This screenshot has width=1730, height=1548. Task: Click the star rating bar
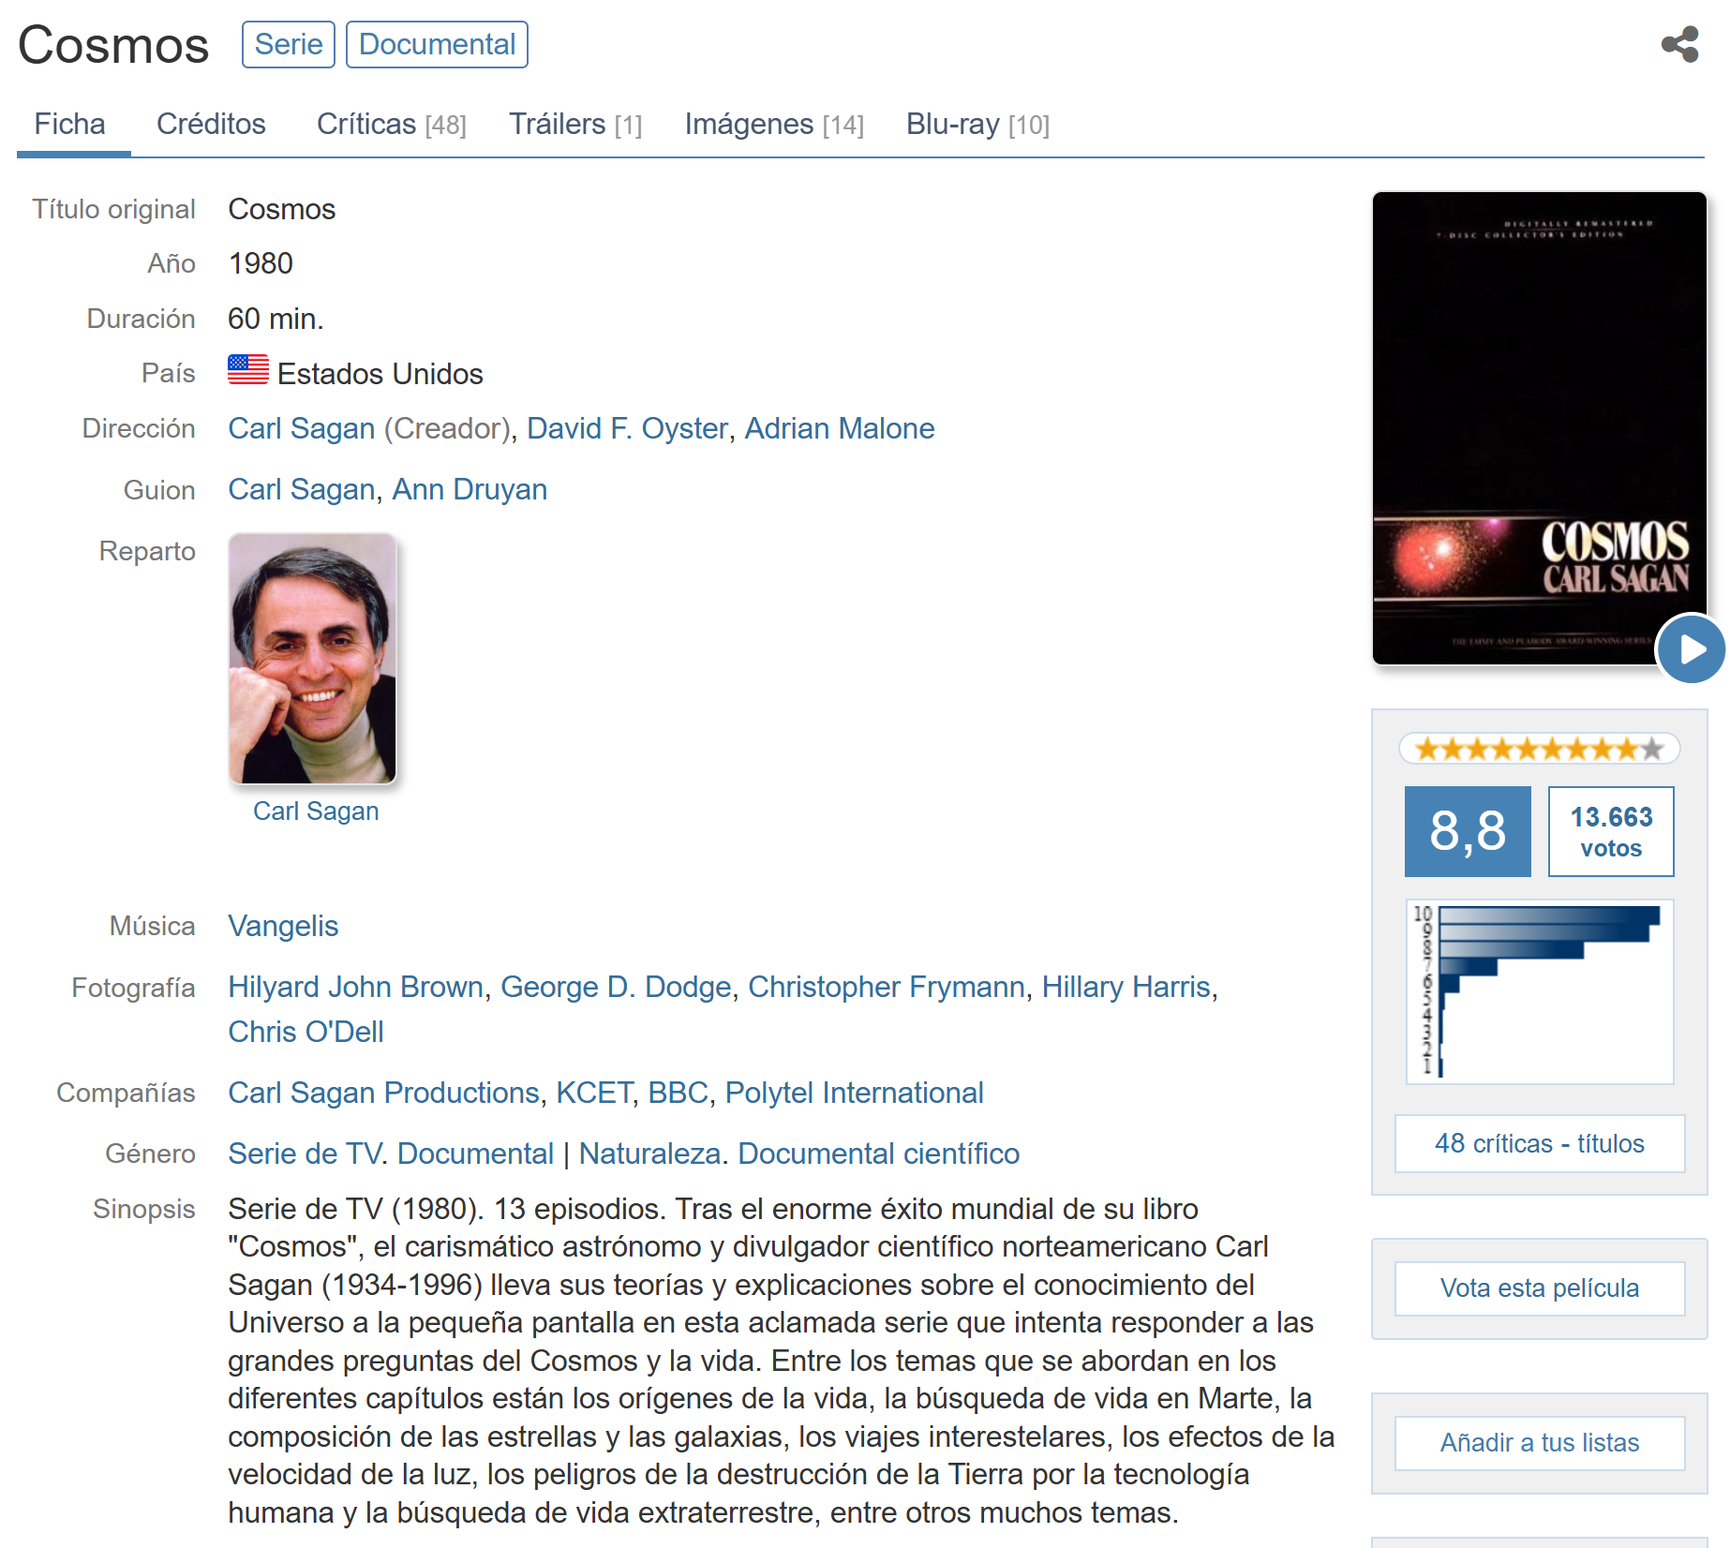coord(1539,749)
